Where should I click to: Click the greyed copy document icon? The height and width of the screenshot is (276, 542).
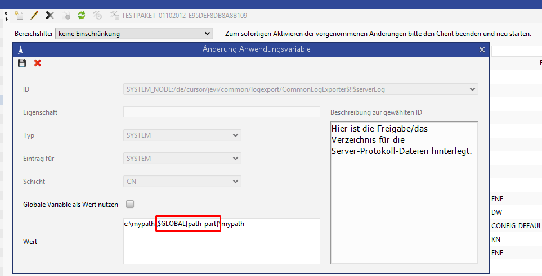click(x=66, y=16)
